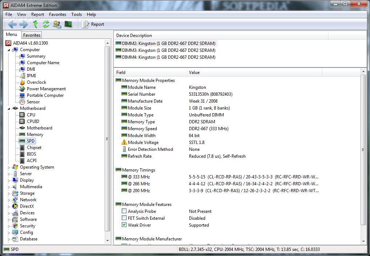Select DIMM2 Kingston device row
Screen dimensions: 370x256
click(166, 44)
